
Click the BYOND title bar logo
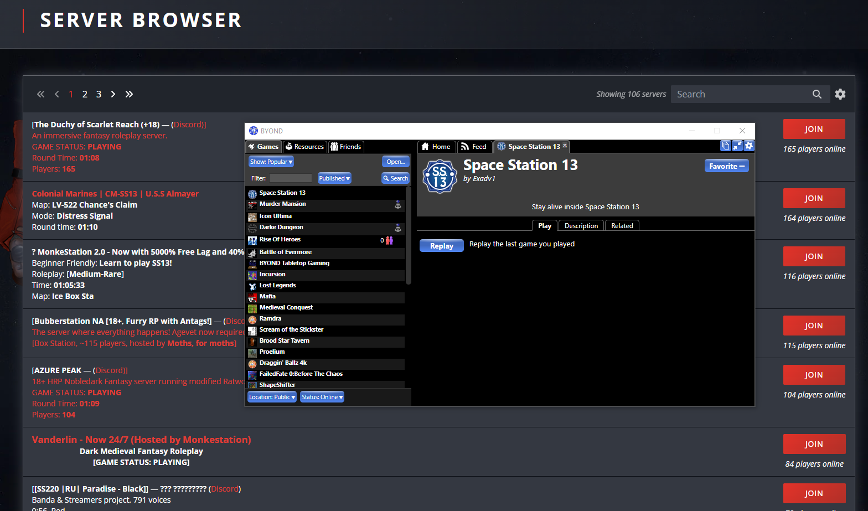[254, 131]
